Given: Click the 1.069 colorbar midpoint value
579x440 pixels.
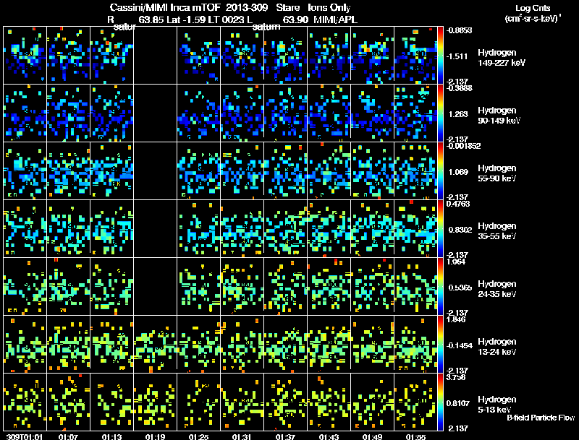Looking at the screenshot, I should coord(458,172).
